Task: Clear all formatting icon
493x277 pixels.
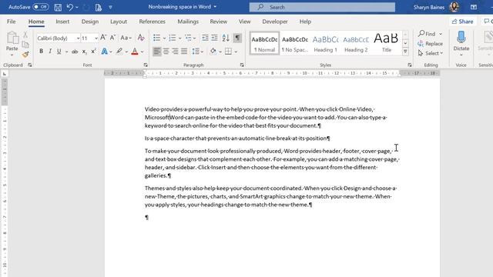Action: (141, 38)
